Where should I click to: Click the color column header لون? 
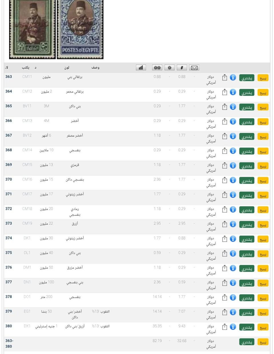pyautogui.click(x=67, y=68)
